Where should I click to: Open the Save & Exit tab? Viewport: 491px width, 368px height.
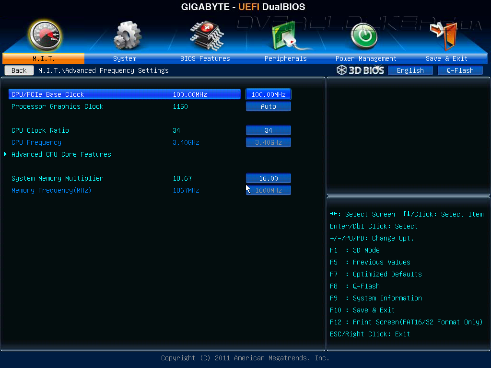click(x=446, y=58)
